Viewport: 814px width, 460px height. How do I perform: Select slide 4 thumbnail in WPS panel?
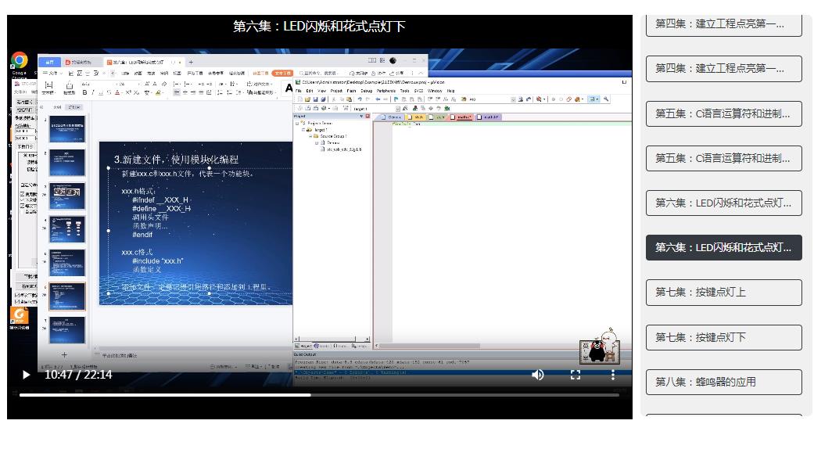[x=67, y=229]
